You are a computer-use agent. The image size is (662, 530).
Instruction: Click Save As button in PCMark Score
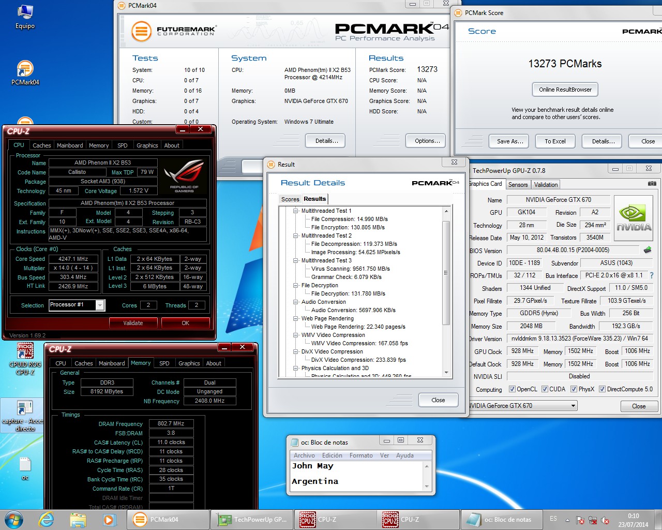click(x=510, y=141)
